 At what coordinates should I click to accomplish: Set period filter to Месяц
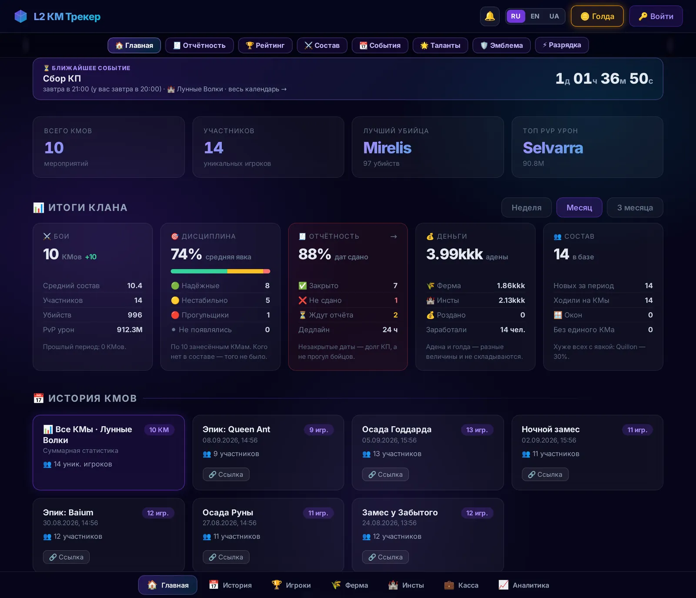click(579, 207)
